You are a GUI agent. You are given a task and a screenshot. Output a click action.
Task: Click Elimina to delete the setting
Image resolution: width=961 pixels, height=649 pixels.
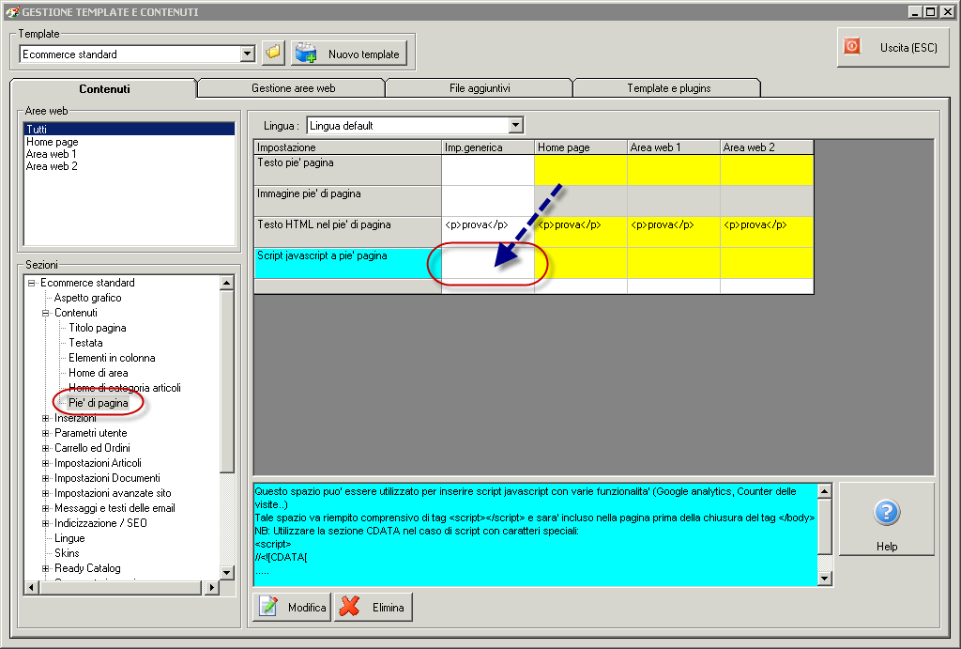click(374, 608)
